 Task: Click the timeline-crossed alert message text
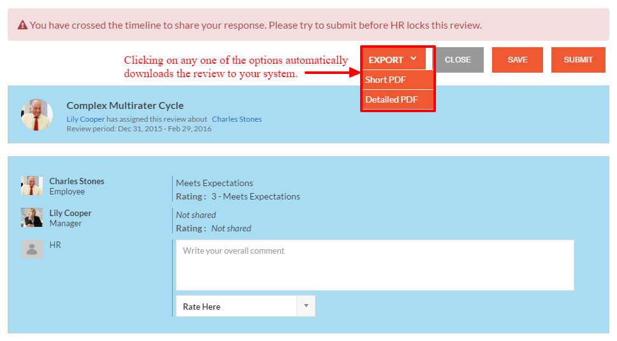[x=256, y=25]
